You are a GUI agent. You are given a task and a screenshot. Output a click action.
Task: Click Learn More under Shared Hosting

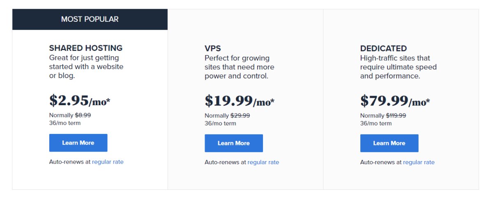pos(78,143)
